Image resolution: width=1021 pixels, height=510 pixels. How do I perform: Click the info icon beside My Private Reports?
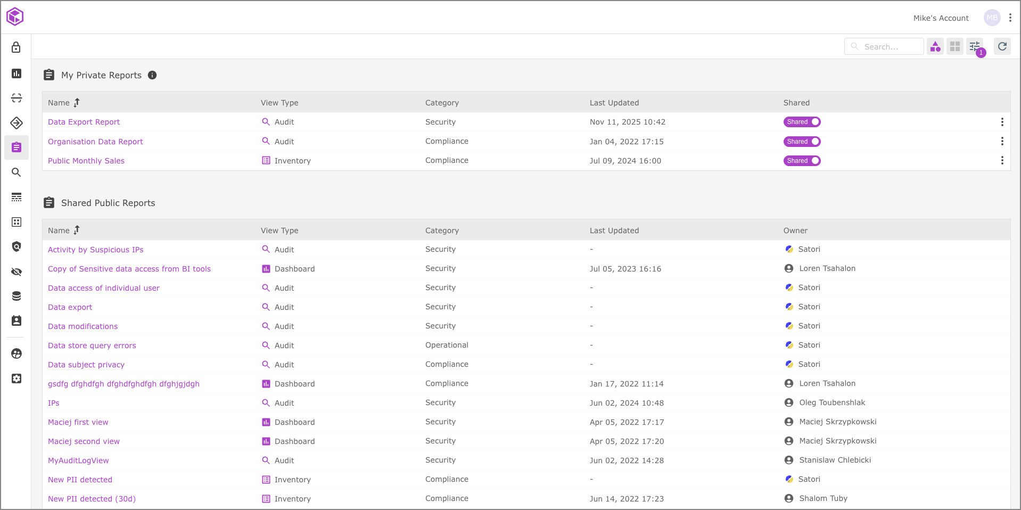pos(152,75)
